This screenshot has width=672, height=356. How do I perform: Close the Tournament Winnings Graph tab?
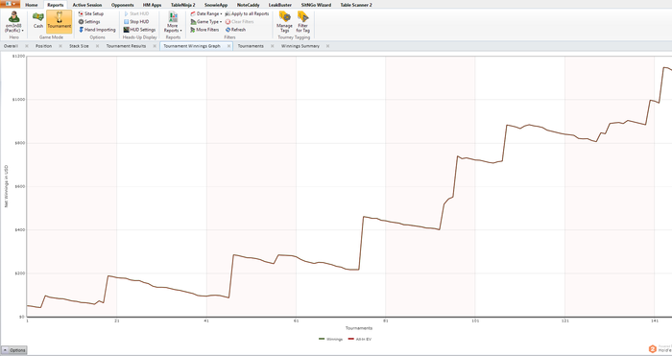tap(228, 46)
